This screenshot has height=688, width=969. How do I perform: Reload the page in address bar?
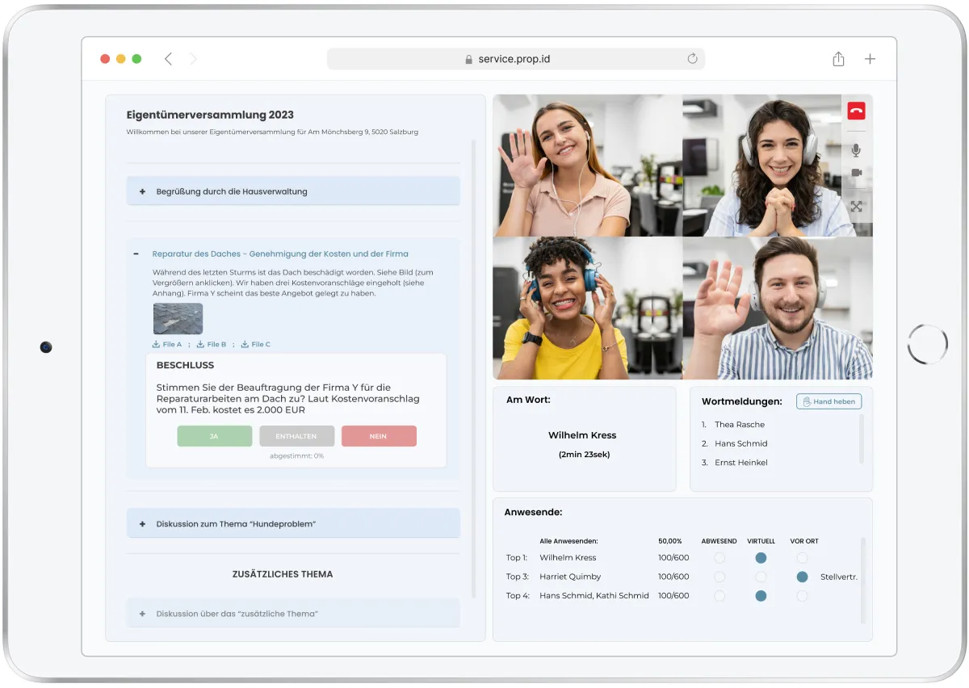[x=692, y=59]
